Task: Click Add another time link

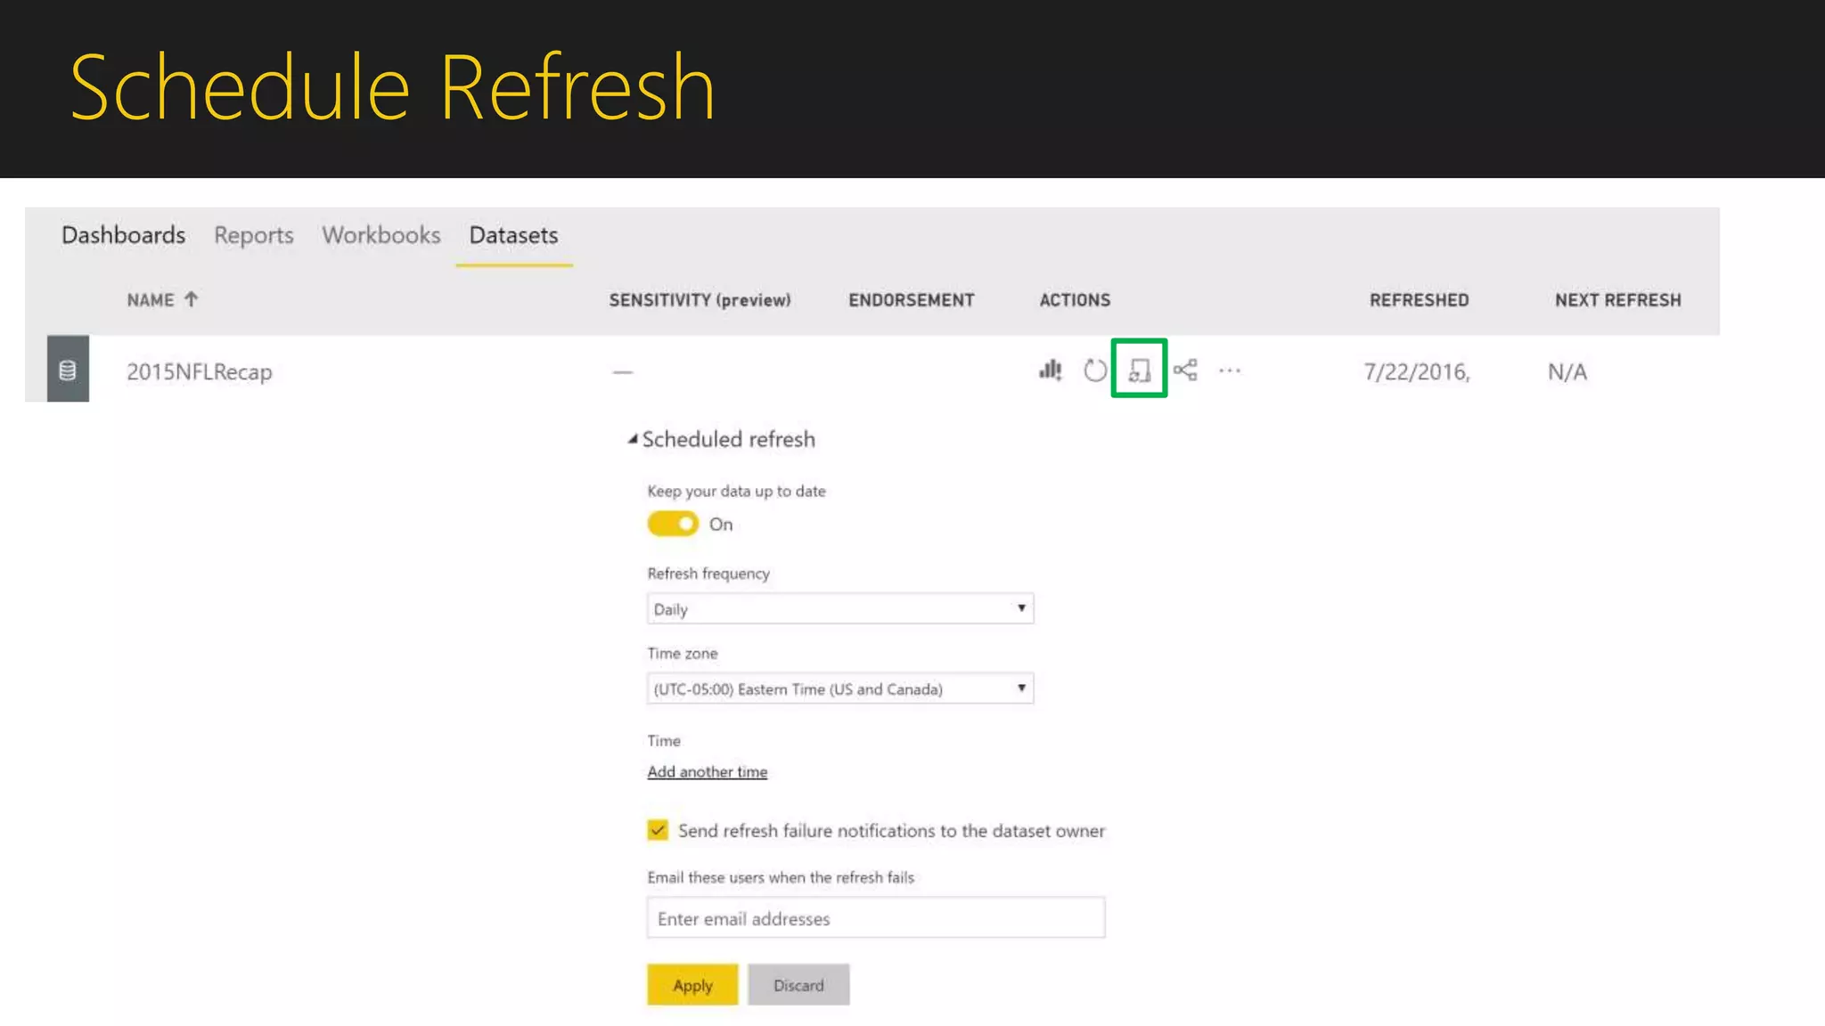Action: pos(708,772)
